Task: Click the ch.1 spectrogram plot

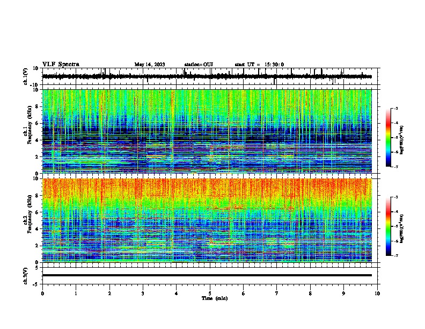Action: [x=207, y=131]
